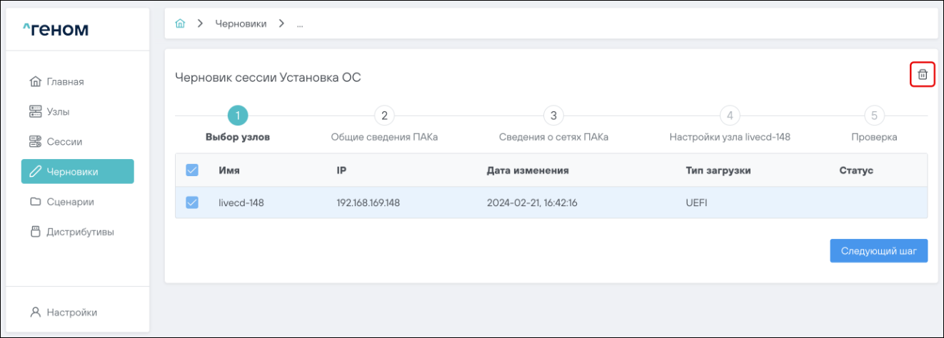This screenshot has width=944, height=338.
Task: Select step 4 Настройки узла livecd-148
Action: pos(729,116)
